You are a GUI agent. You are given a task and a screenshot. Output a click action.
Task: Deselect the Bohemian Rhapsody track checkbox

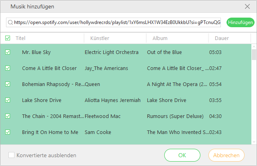[x=8, y=84]
